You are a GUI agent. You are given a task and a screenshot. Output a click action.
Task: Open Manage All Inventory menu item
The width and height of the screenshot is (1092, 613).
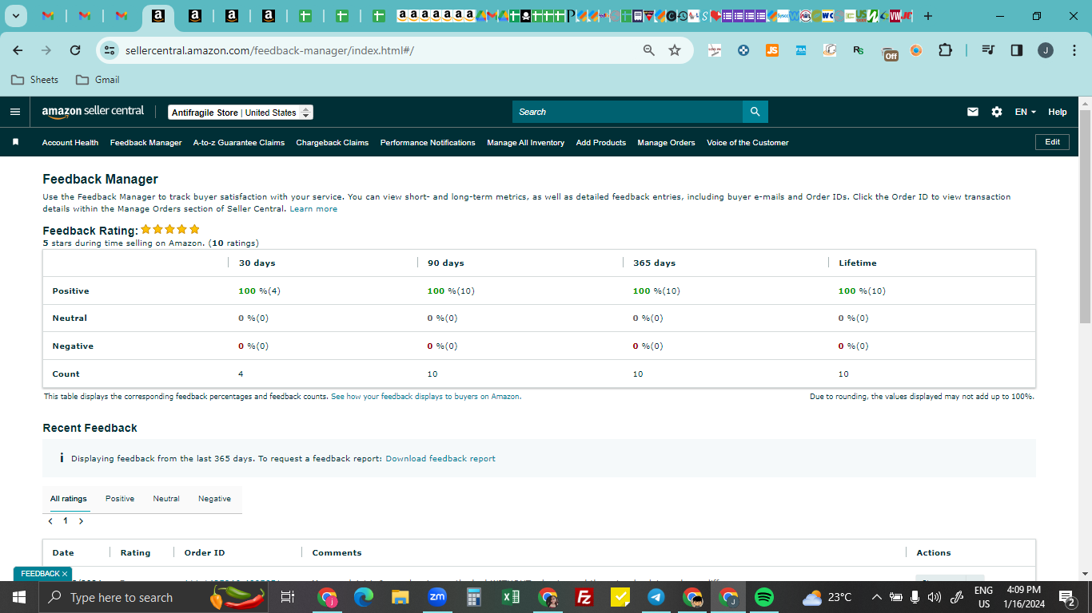pos(525,143)
